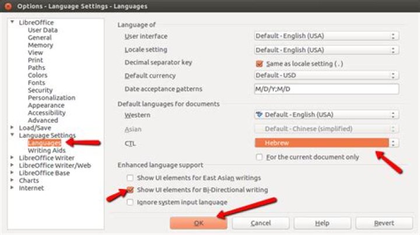Screen dimensions: 420x235
Task: Click the Revert button
Action: click(x=384, y=223)
